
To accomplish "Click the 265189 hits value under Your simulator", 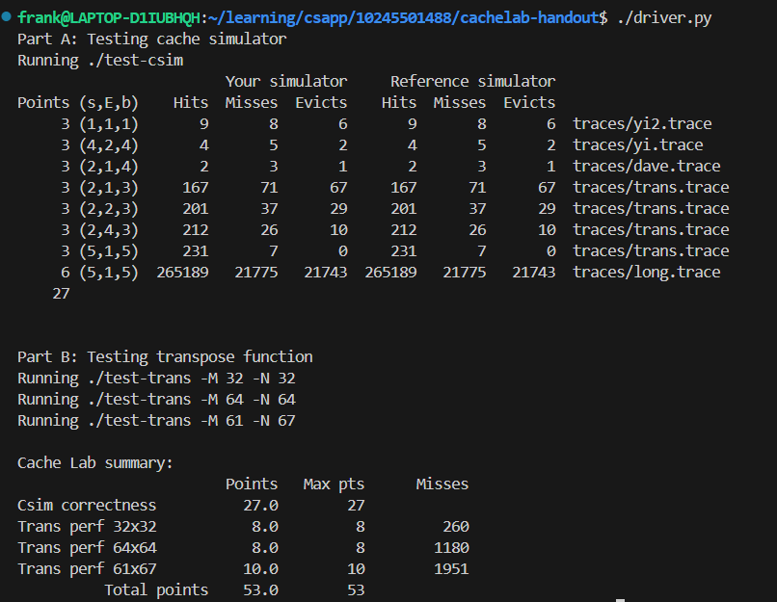I will pyautogui.click(x=182, y=273).
